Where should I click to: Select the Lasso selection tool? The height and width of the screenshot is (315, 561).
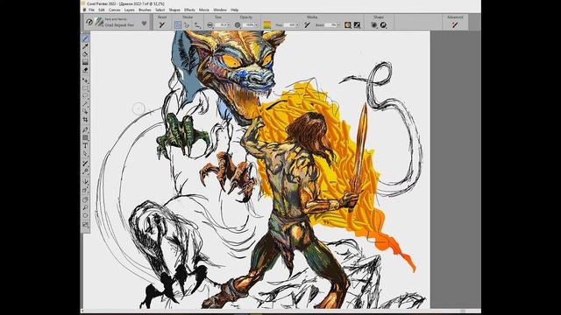[85, 96]
